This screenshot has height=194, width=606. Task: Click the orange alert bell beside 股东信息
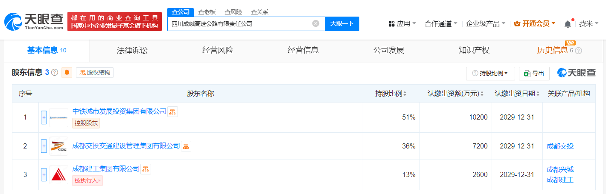tap(67, 73)
